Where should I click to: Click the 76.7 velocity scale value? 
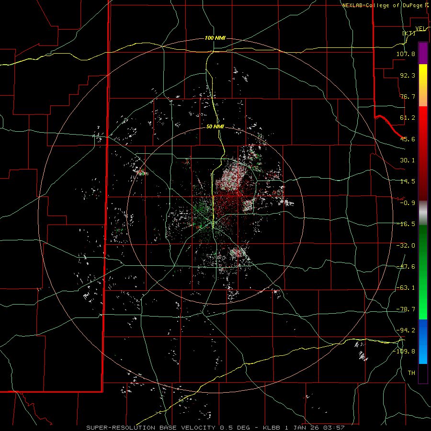[x=408, y=96]
